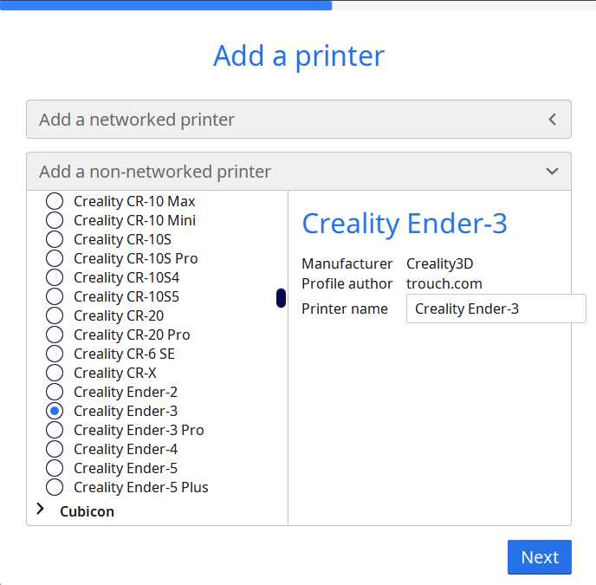The width and height of the screenshot is (596, 585).
Task: Select Creality CR-10 Mini radio button
Action: 55,220
